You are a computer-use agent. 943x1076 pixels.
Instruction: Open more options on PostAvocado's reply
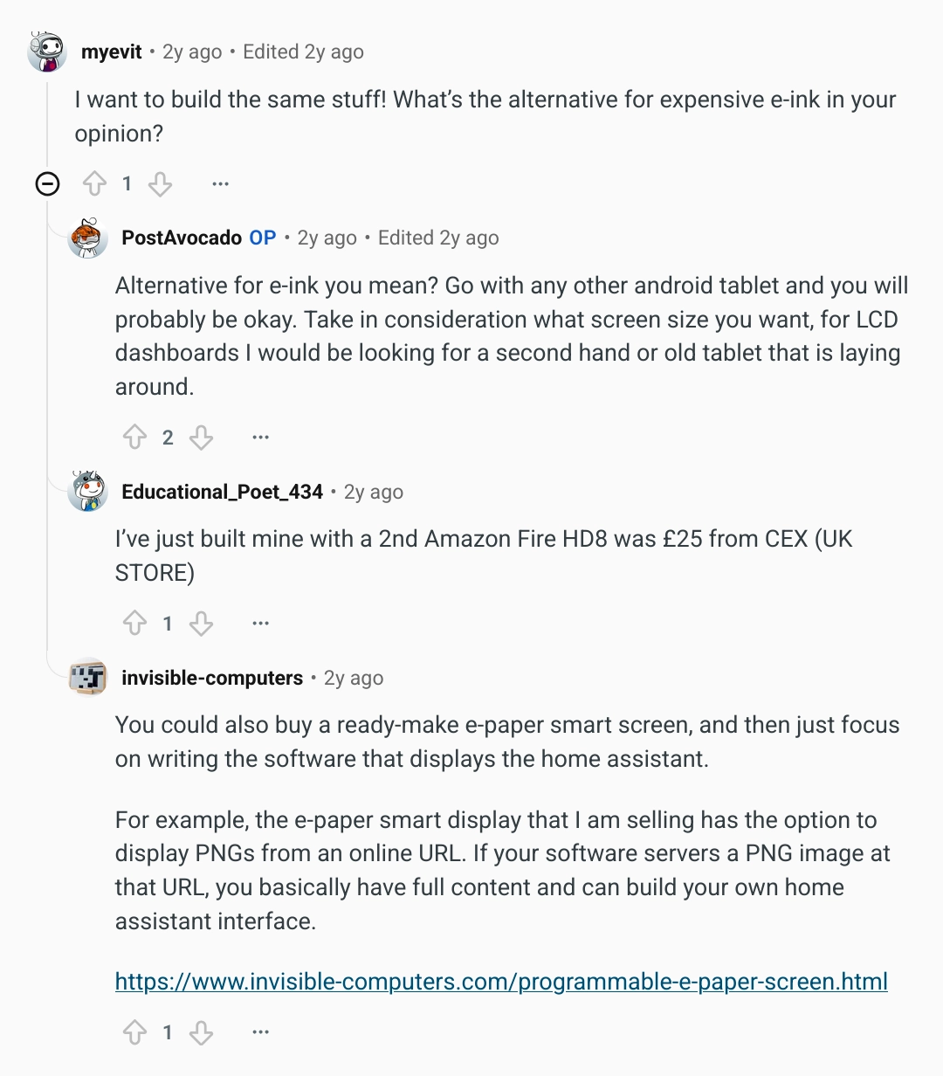(260, 438)
